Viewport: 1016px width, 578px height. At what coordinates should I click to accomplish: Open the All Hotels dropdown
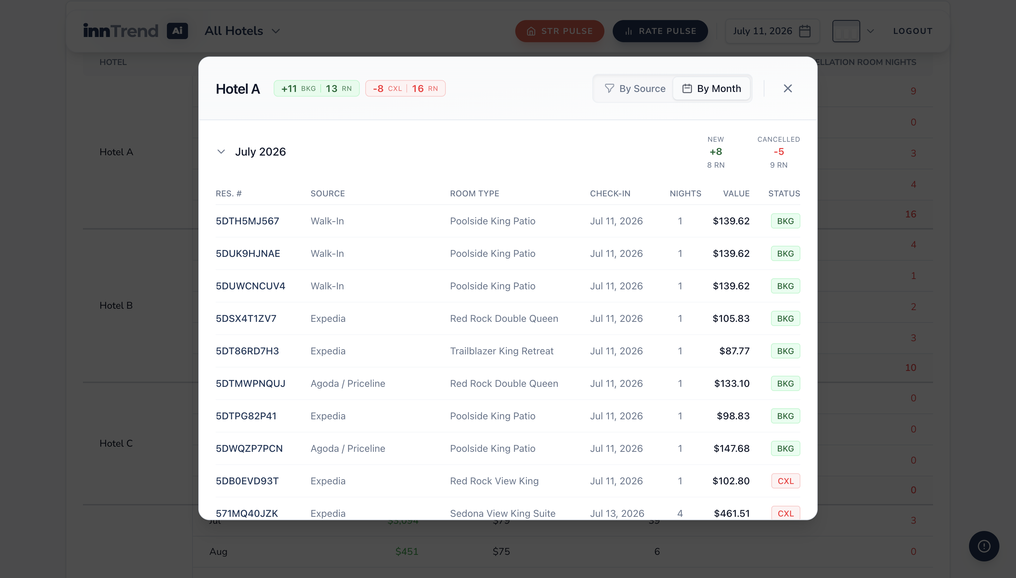pyautogui.click(x=242, y=31)
